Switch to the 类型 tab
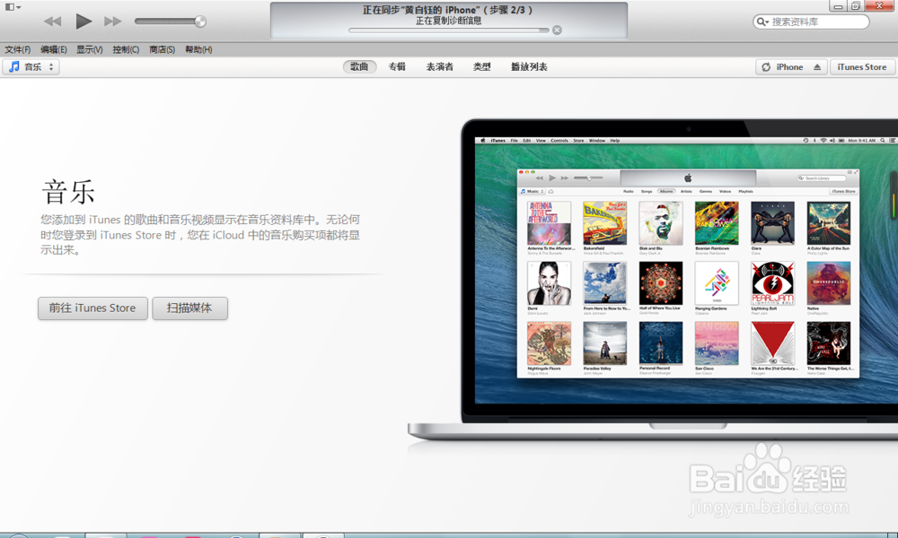Image resolution: width=898 pixels, height=538 pixels. click(481, 67)
